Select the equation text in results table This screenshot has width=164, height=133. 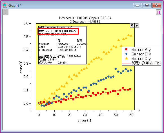57,31
